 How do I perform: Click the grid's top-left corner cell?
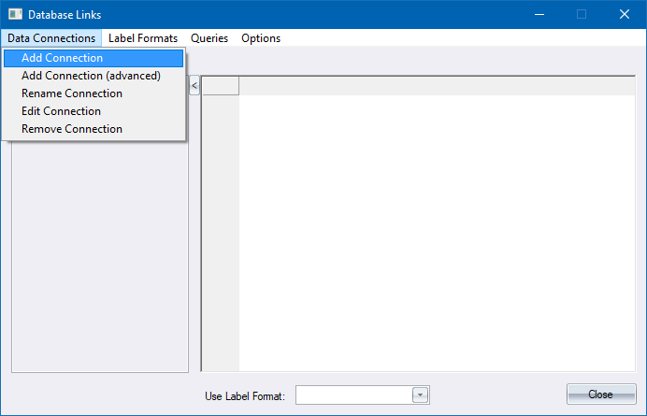pos(221,86)
